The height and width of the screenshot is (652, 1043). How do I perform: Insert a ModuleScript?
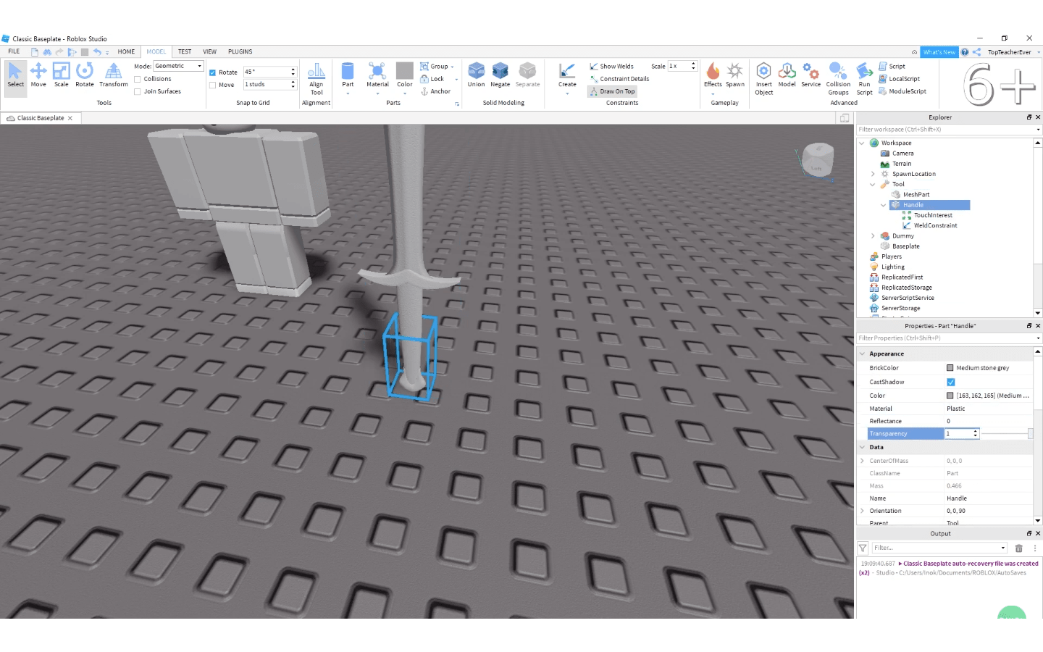[902, 91]
